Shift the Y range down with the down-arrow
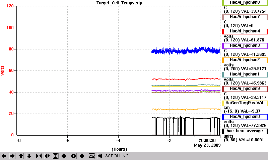This screenshot has height=160, width=268. coord(29,156)
